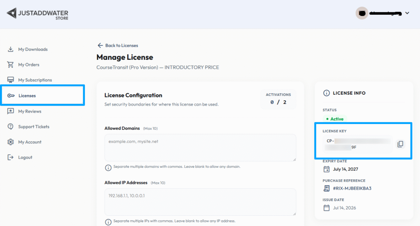The image size is (420, 226).
Task: Click the My Orders cart icon
Action: 10,64
